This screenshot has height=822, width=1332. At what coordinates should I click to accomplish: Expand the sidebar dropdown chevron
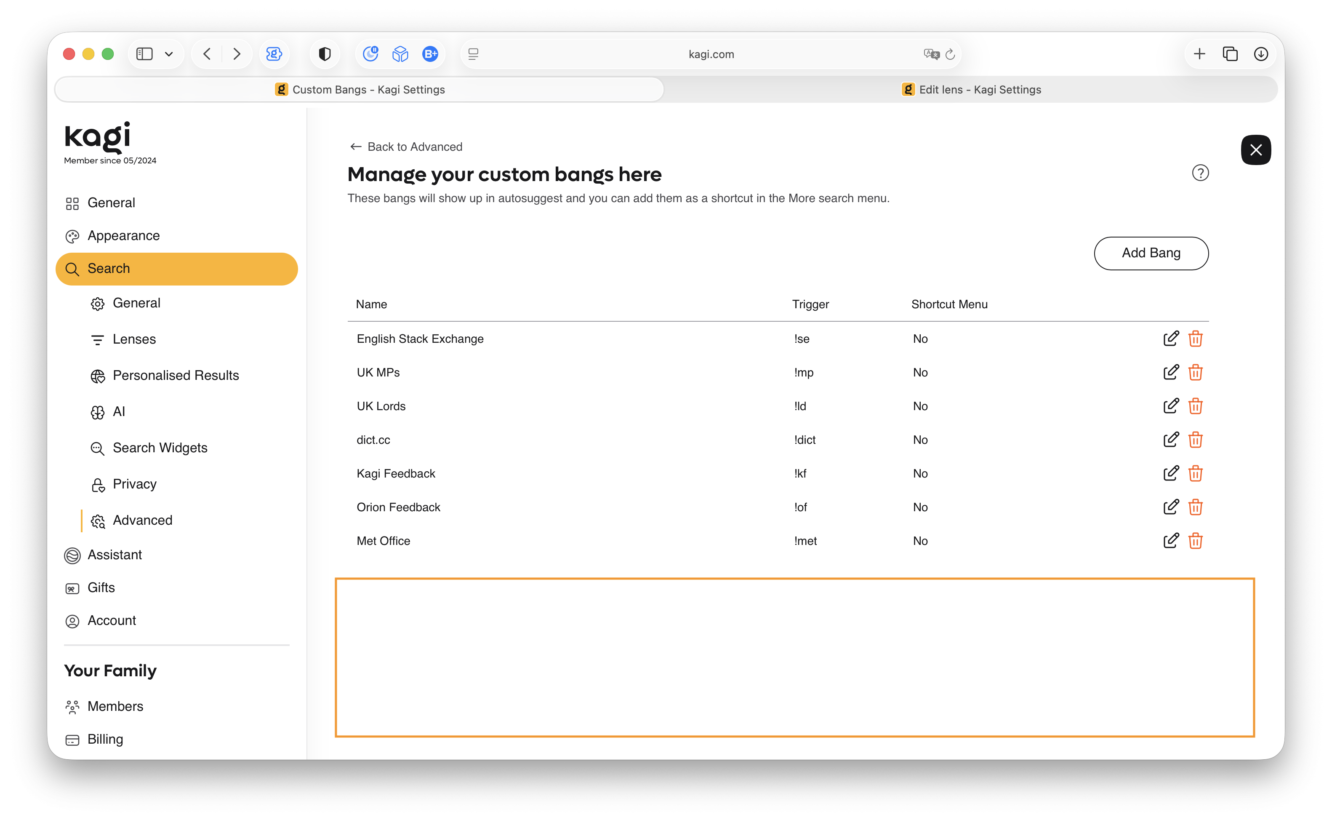pos(169,54)
